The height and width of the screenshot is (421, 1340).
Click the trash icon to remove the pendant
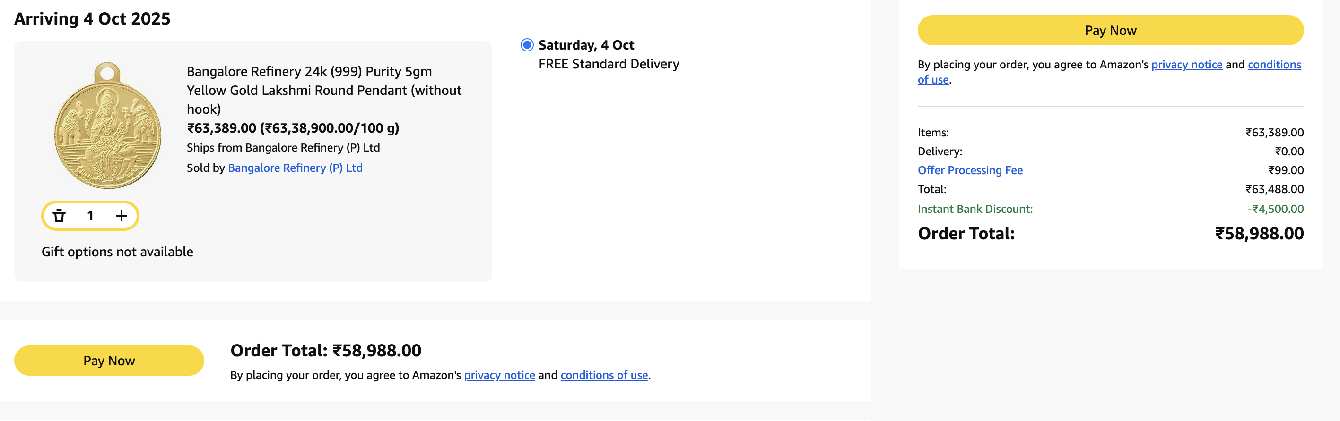[59, 215]
